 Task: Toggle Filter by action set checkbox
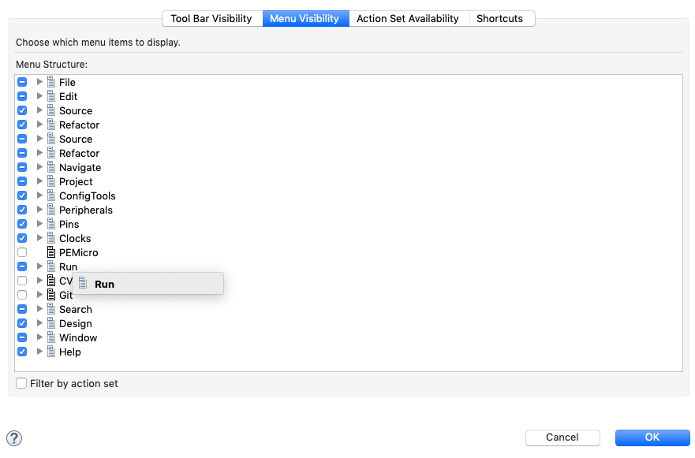coord(21,383)
